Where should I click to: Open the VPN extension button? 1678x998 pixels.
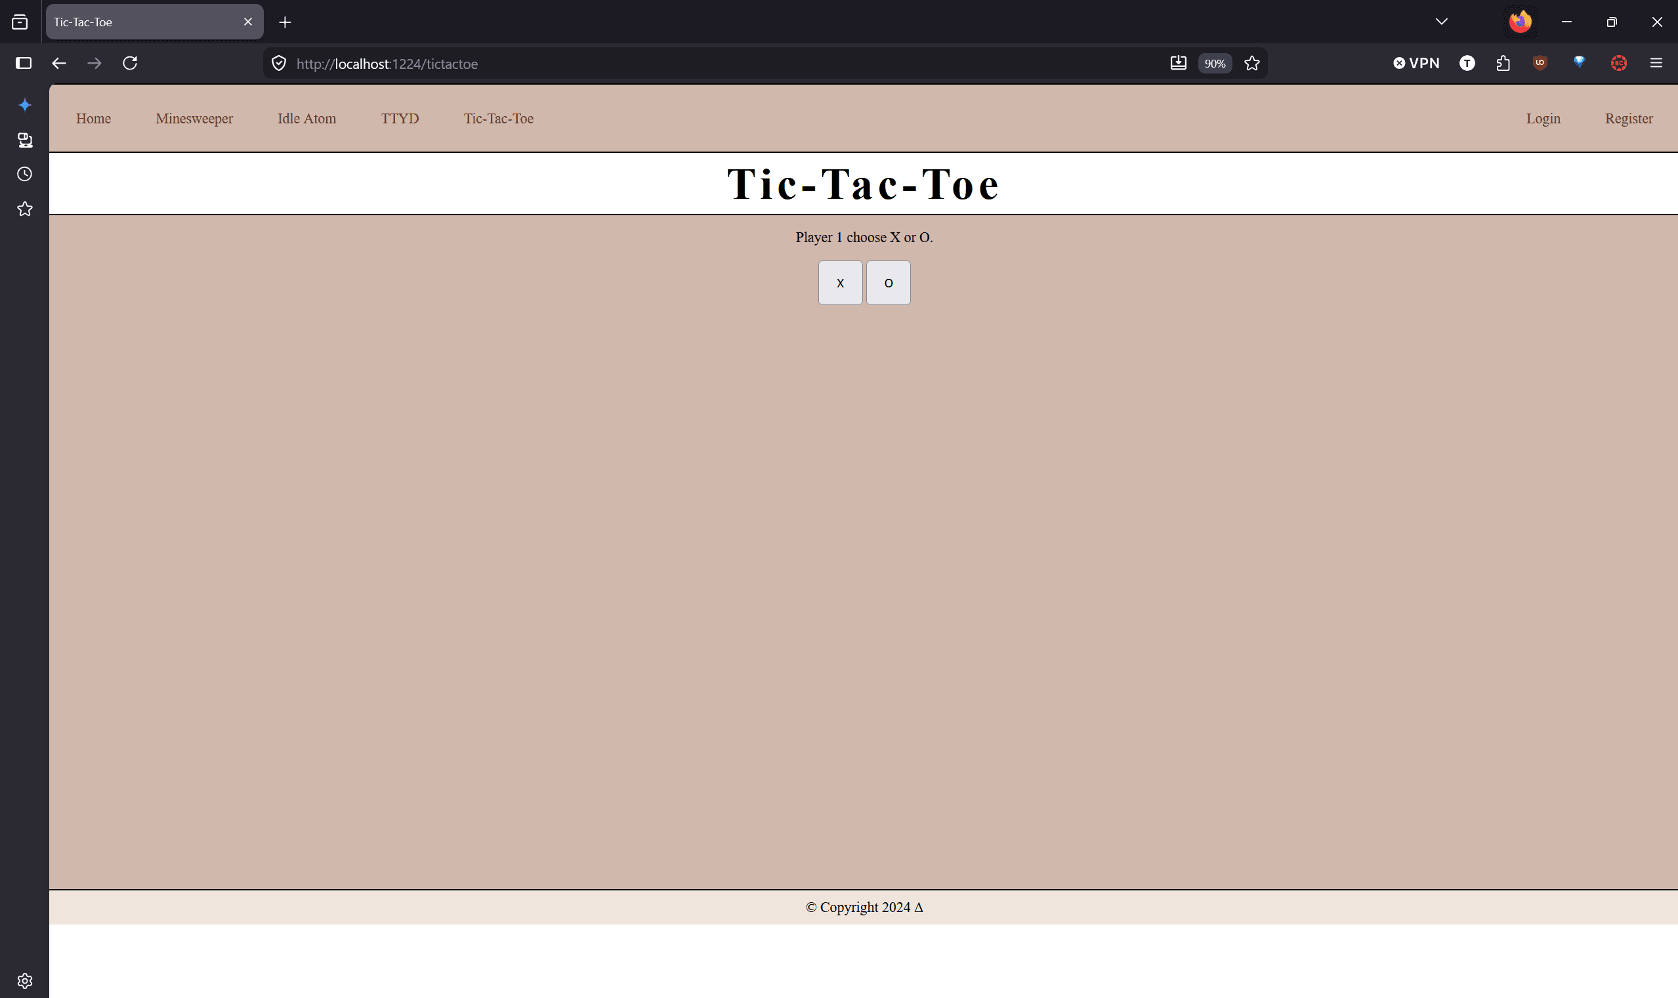click(1416, 63)
